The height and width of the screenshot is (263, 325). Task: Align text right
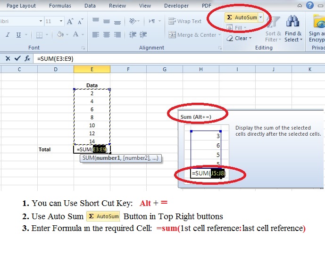(117, 34)
